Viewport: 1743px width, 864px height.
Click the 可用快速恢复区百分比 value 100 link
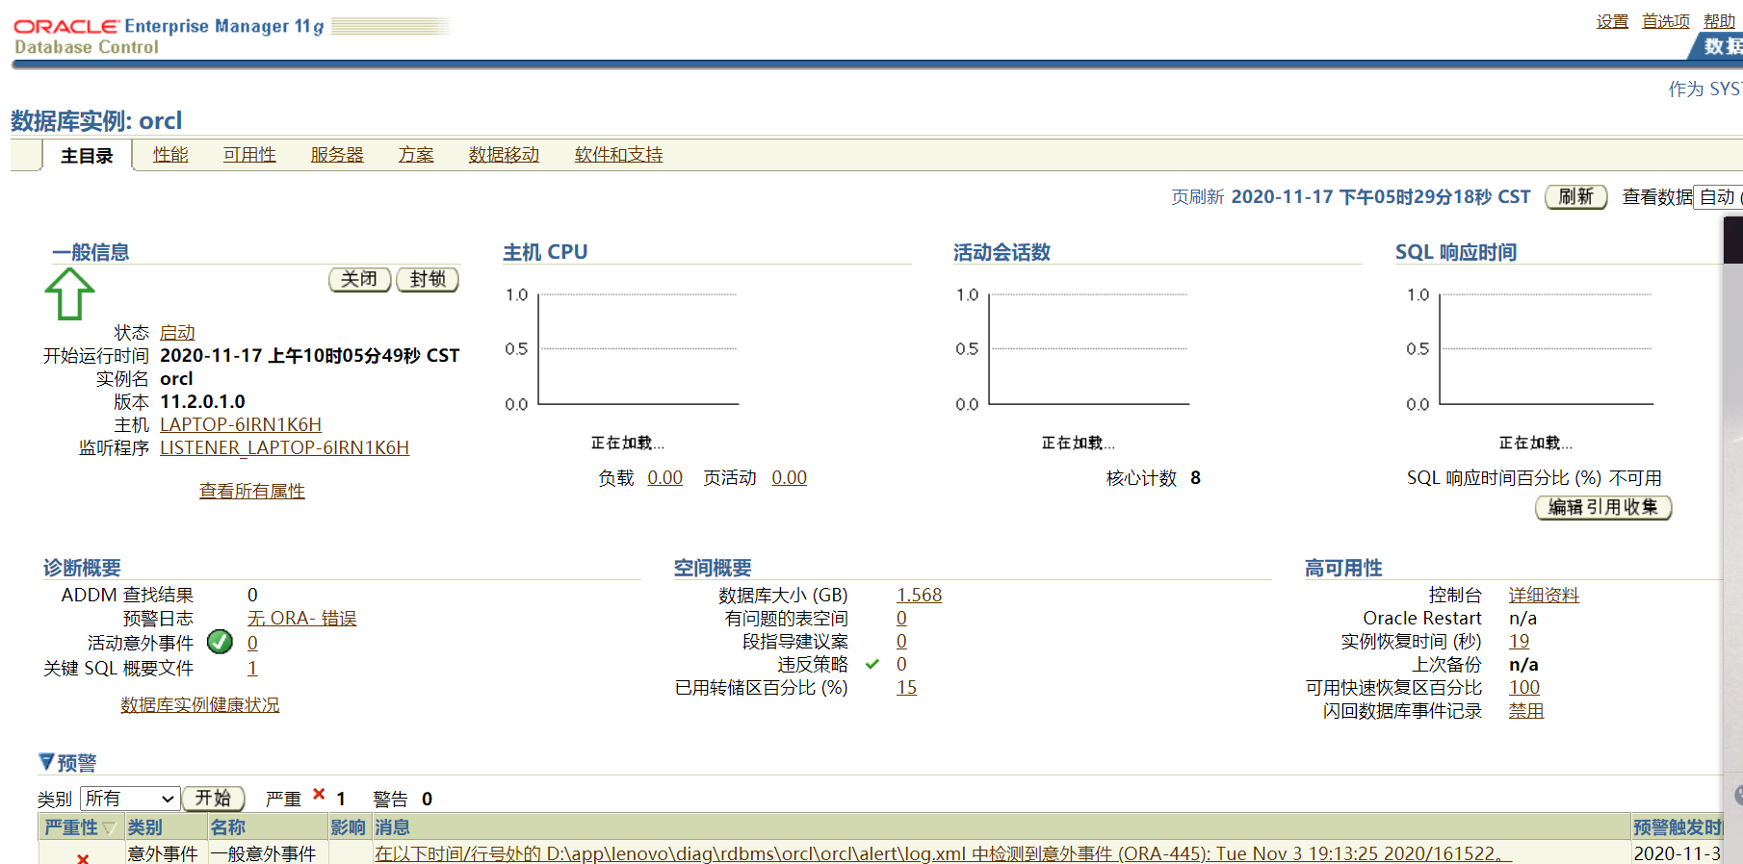coord(1523,688)
